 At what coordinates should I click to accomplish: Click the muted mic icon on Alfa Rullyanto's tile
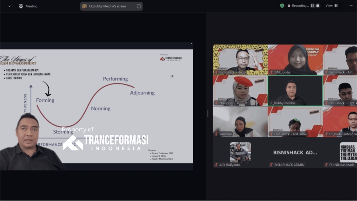pyautogui.click(x=216, y=165)
